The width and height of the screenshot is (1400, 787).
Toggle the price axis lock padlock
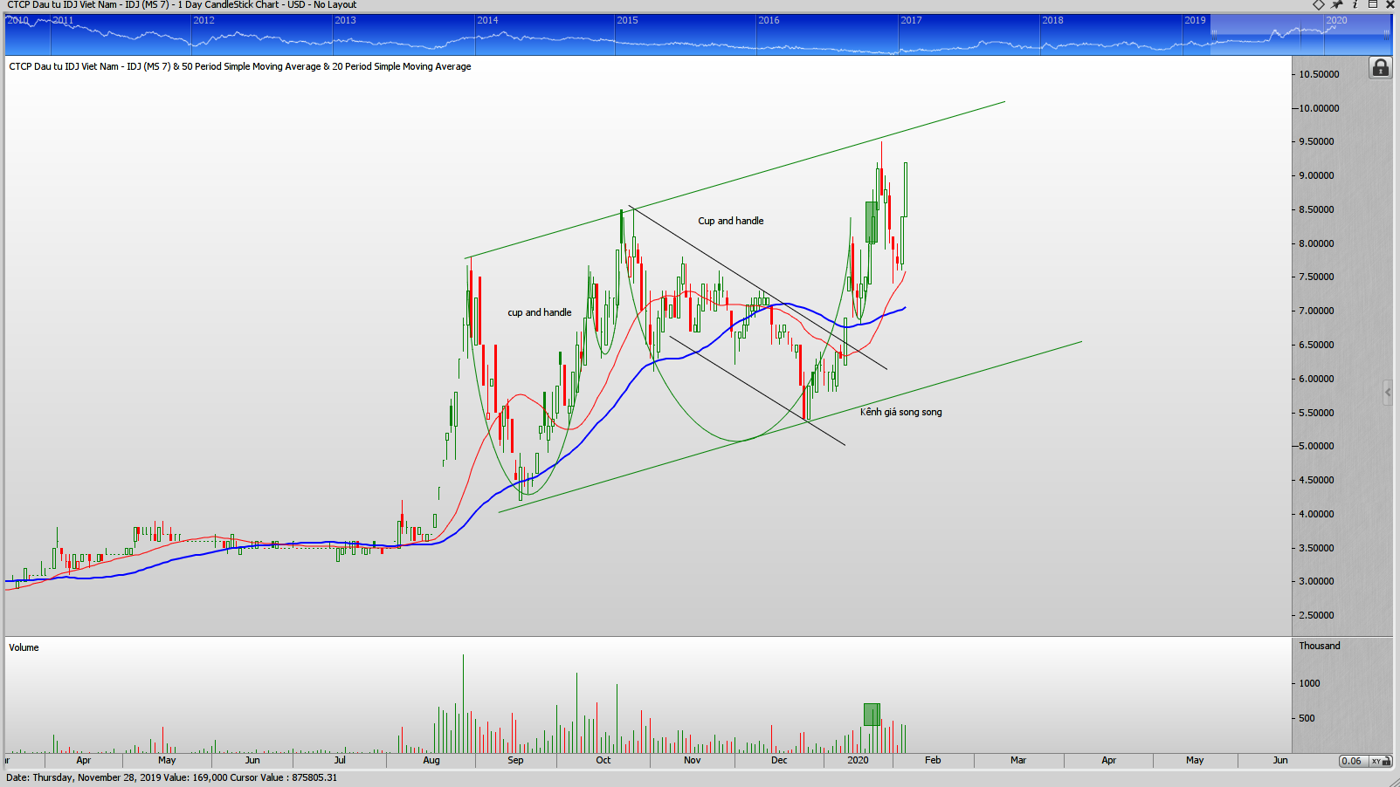[1380, 68]
